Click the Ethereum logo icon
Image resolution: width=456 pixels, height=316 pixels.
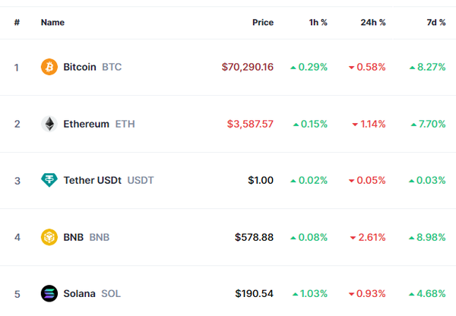tap(49, 124)
